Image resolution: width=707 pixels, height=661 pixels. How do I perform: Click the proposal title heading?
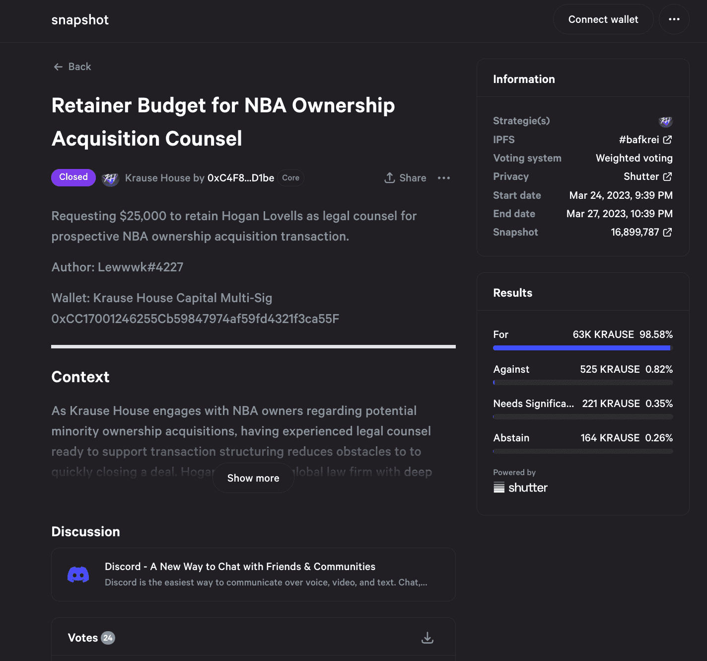tap(223, 122)
